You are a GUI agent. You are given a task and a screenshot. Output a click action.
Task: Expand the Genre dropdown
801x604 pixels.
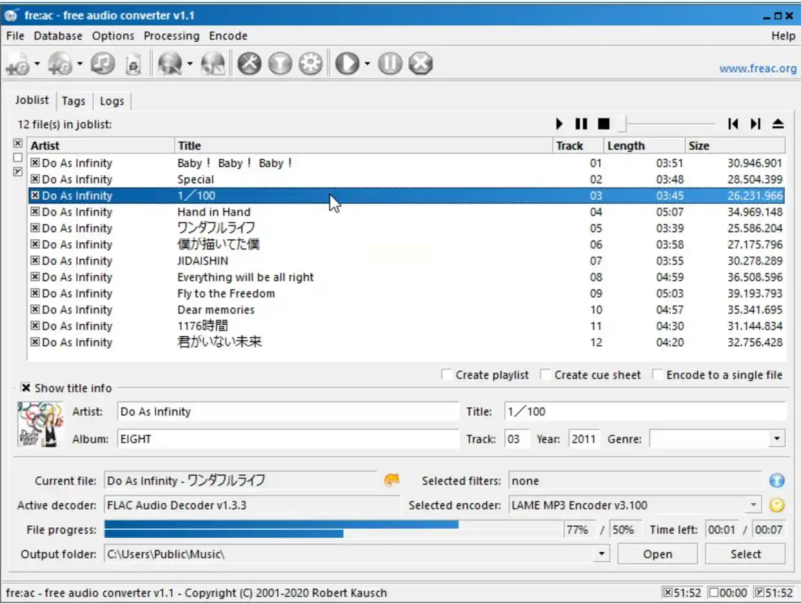pyautogui.click(x=776, y=439)
